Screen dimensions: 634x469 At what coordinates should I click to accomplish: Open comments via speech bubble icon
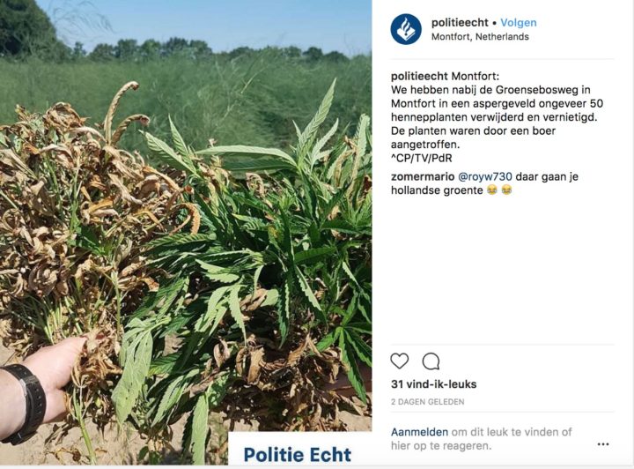coord(431,361)
